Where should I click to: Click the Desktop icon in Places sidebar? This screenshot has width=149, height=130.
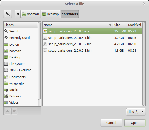(x=6, y=57)
